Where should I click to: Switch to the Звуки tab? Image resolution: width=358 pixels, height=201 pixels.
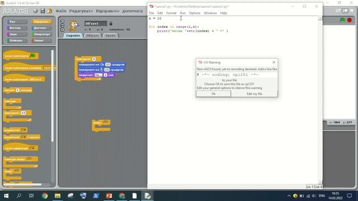111,36
